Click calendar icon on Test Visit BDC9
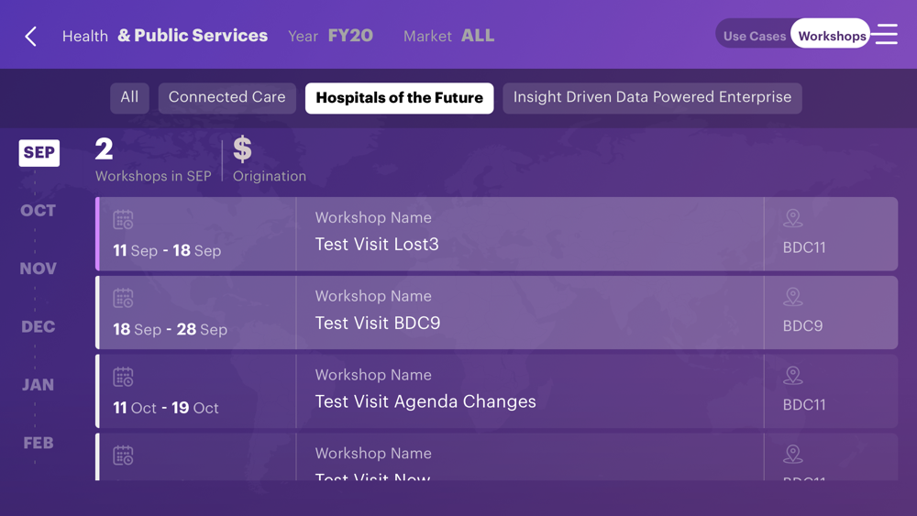 pos(123,299)
